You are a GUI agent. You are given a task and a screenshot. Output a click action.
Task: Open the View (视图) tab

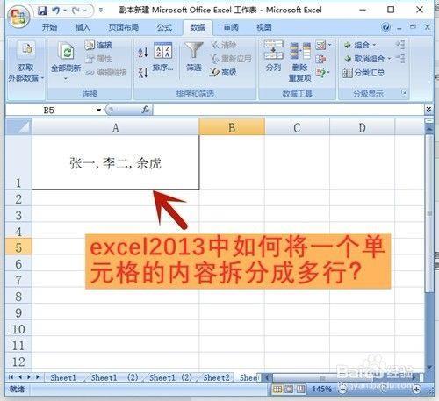coord(264,27)
